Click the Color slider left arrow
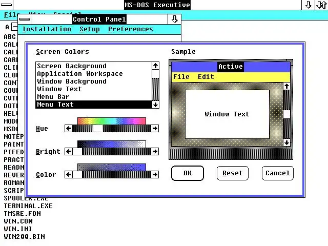This screenshot has width=328, height=246. pyautogui.click(x=68, y=174)
